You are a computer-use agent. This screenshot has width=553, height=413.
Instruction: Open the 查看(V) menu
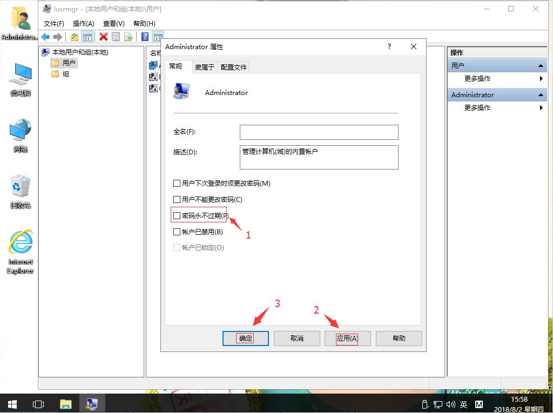113,23
